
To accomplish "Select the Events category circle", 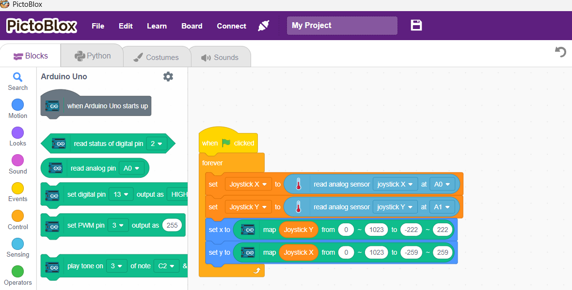I will (17, 188).
